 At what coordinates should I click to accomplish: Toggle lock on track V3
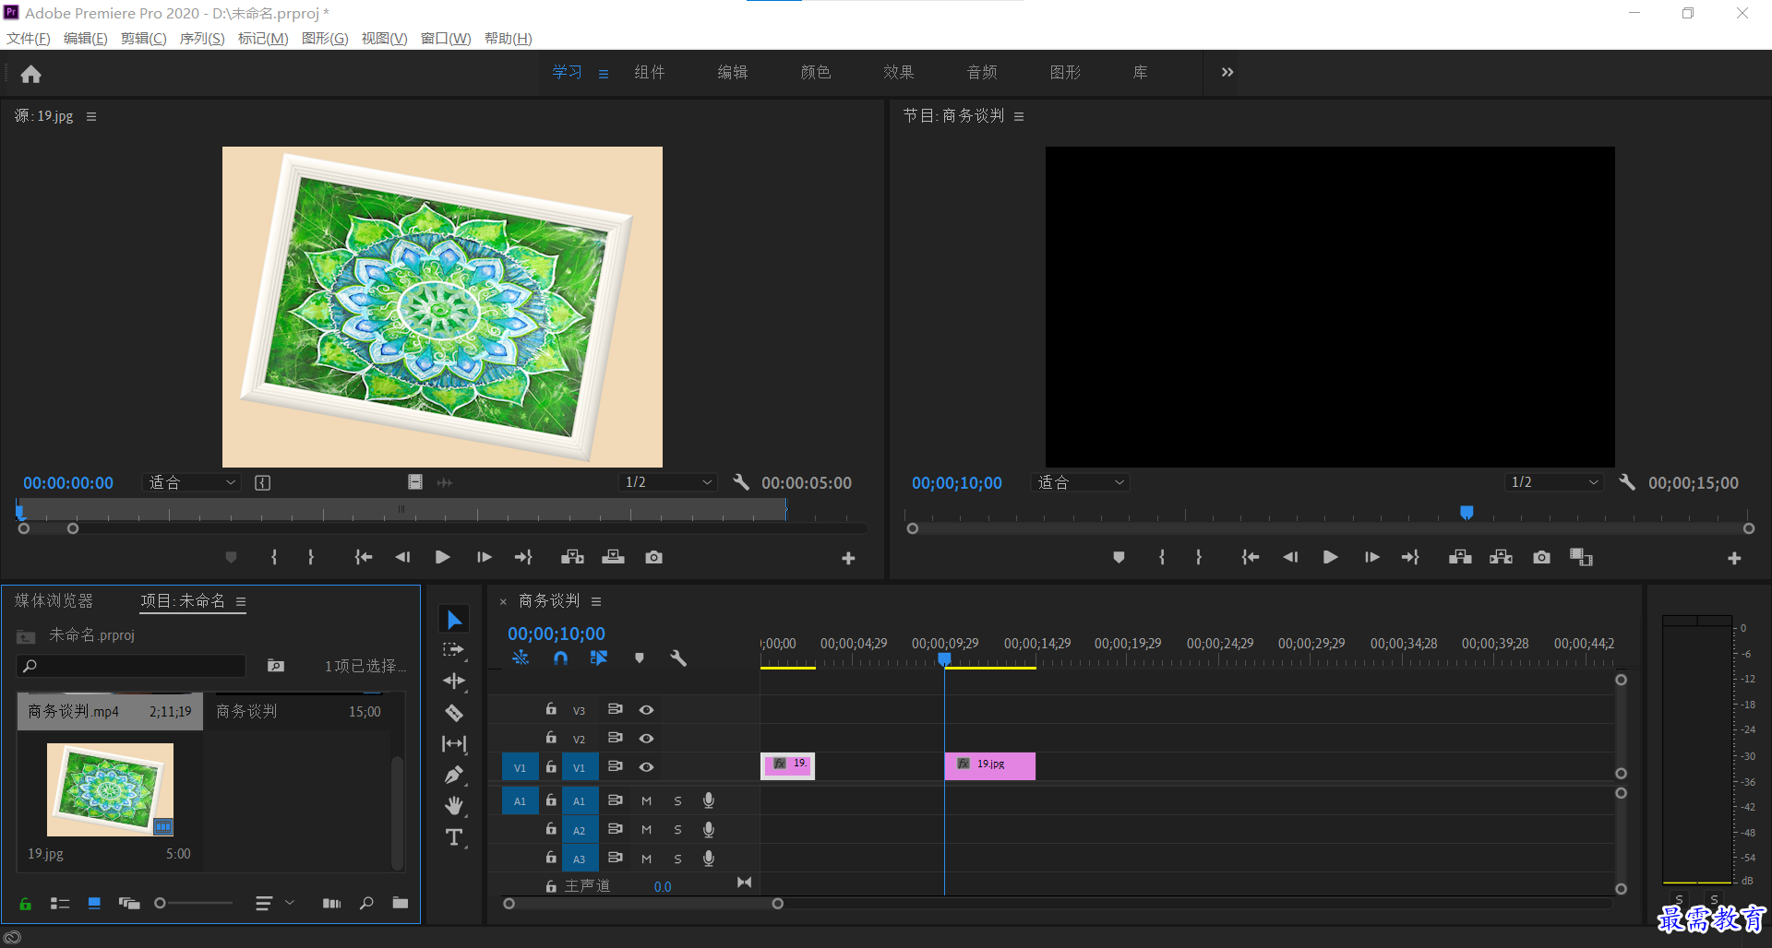pos(551,709)
